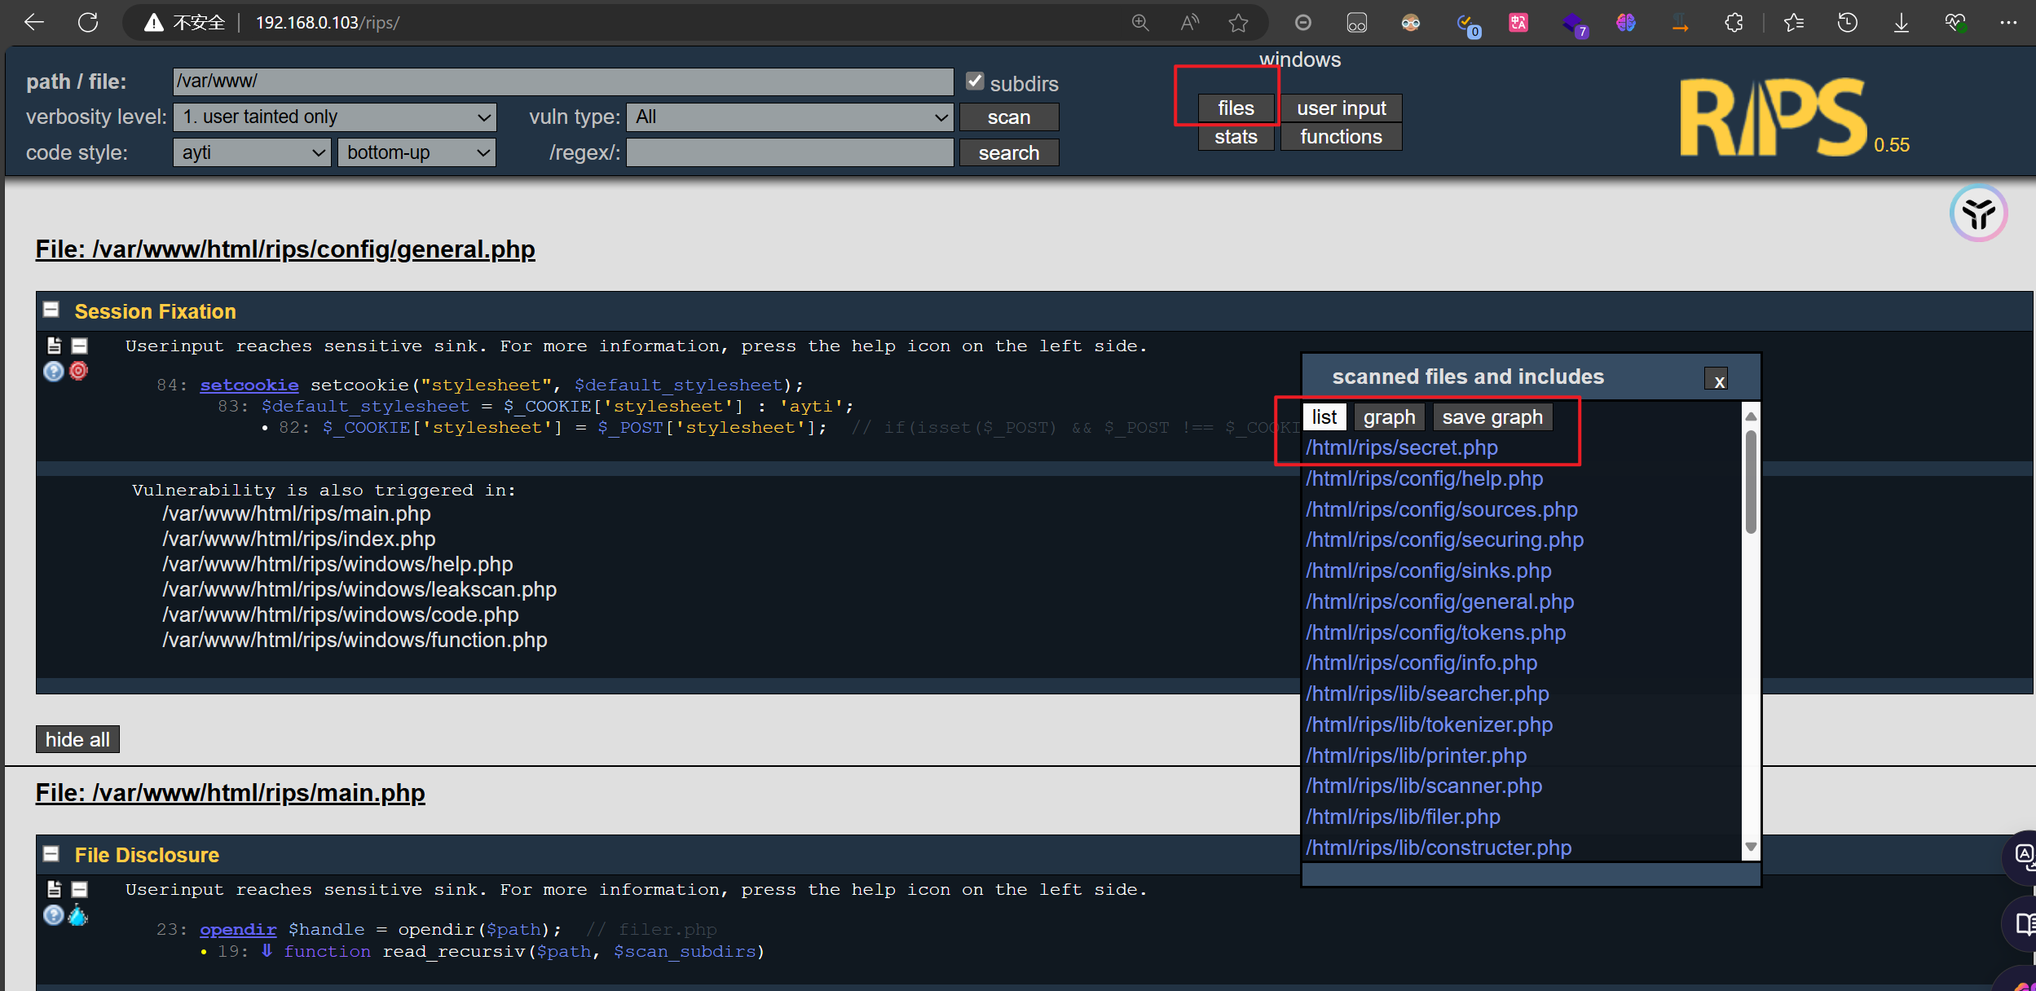Click the scan button

(1009, 117)
